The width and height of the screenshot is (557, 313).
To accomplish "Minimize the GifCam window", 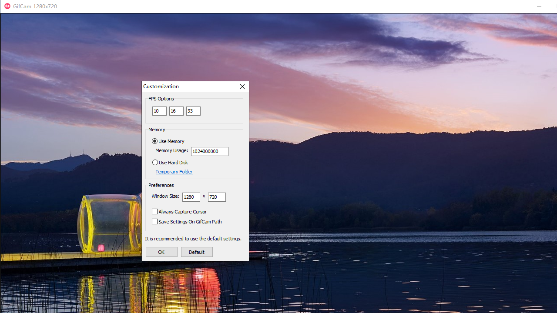I will pos(539,6).
